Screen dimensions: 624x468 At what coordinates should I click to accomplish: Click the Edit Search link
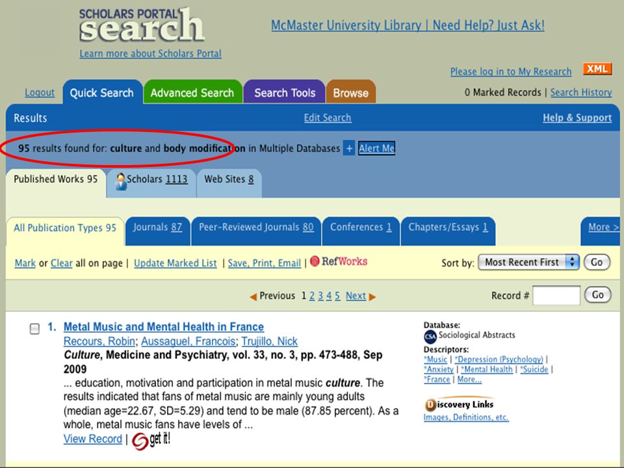tap(328, 118)
